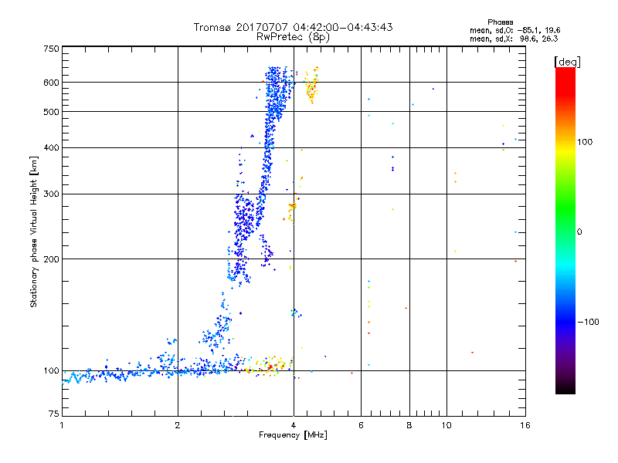Click the y-axis tick label '100' on height axis
The width and height of the screenshot is (618, 463).
[x=51, y=370]
